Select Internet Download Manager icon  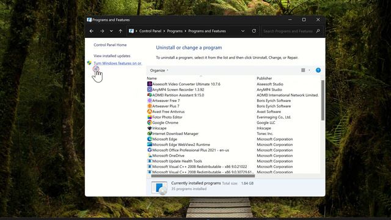click(x=149, y=133)
